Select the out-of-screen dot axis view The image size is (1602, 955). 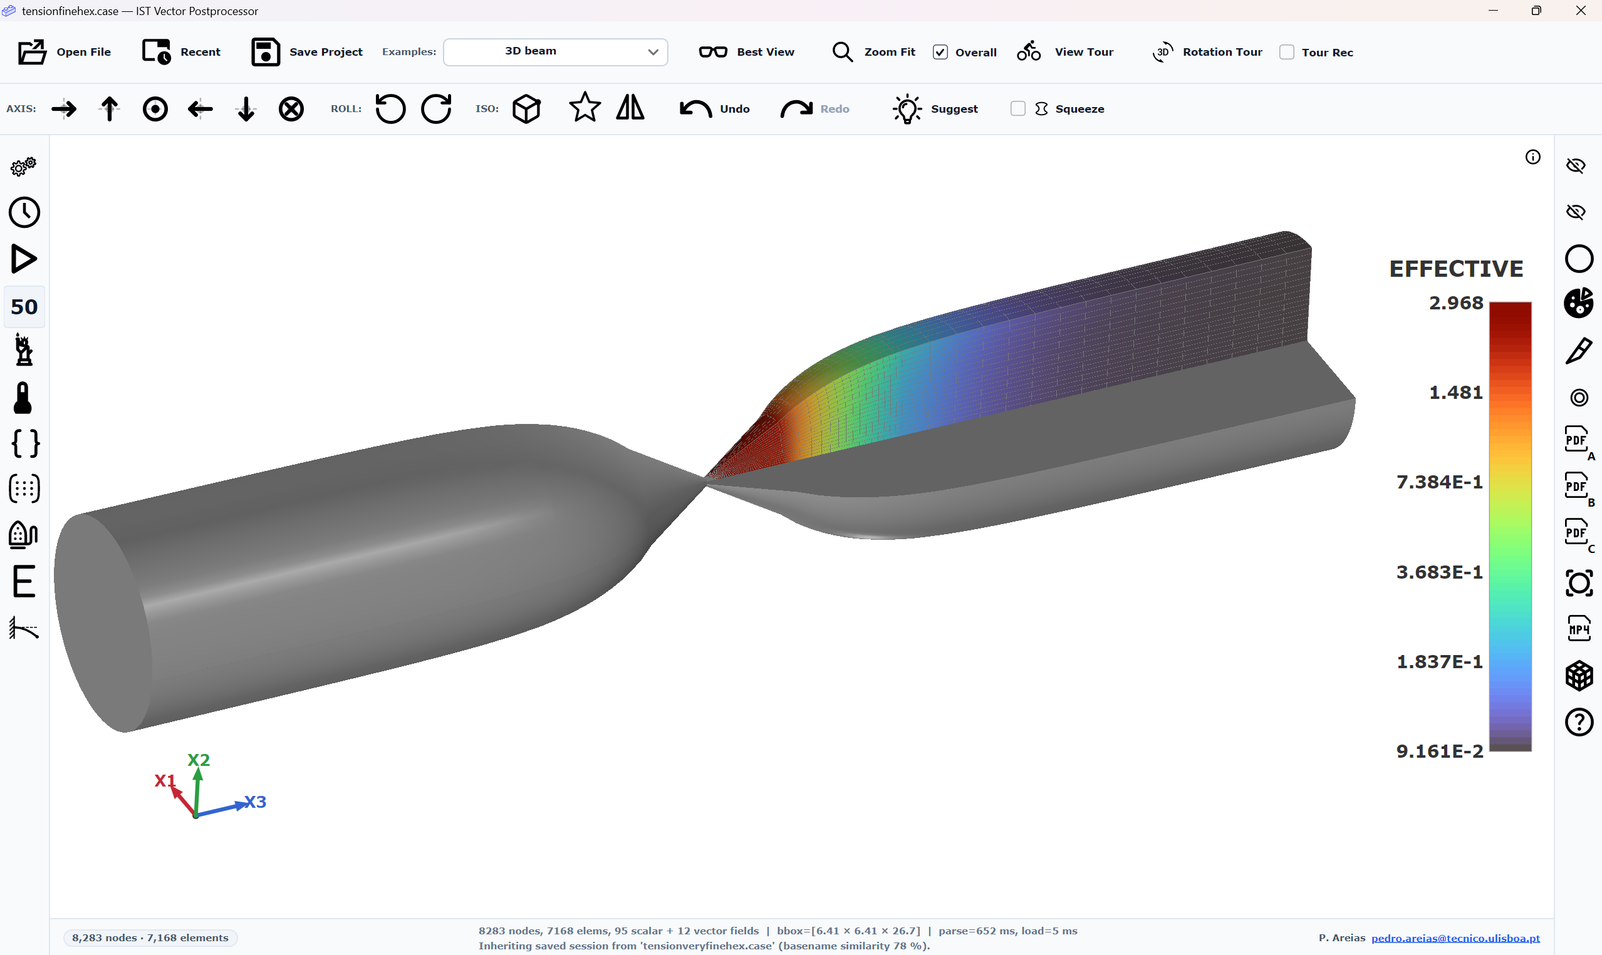155,109
